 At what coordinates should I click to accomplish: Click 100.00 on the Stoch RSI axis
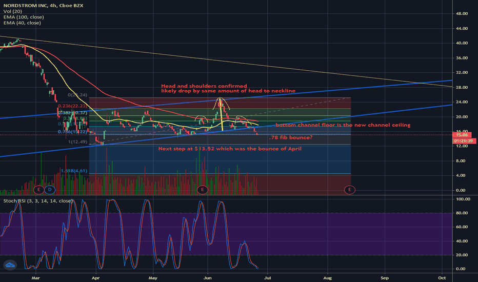click(463, 199)
